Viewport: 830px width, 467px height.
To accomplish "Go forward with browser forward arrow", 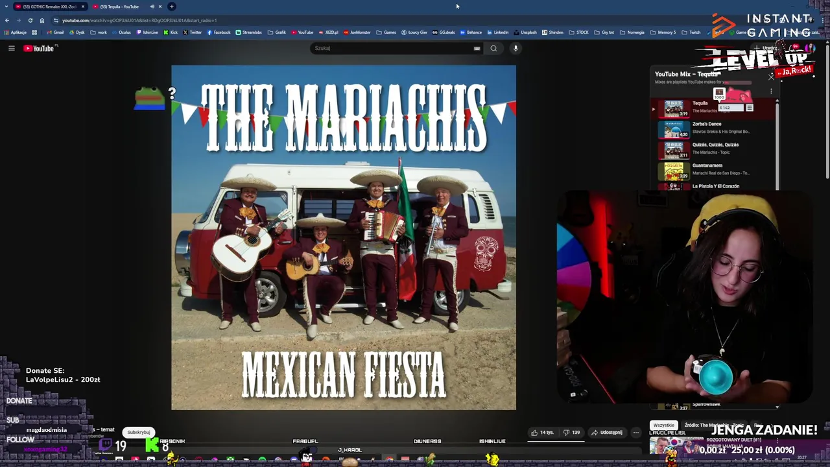I will click(18, 20).
